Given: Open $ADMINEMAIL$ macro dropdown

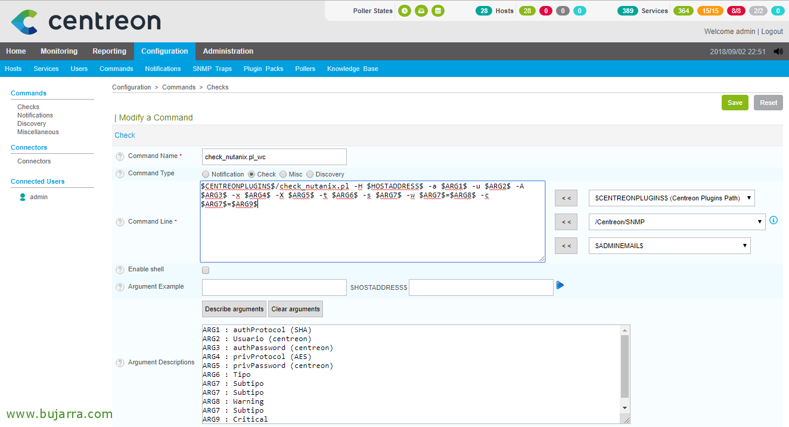Looking at the screenshot, I should point(670,246).
